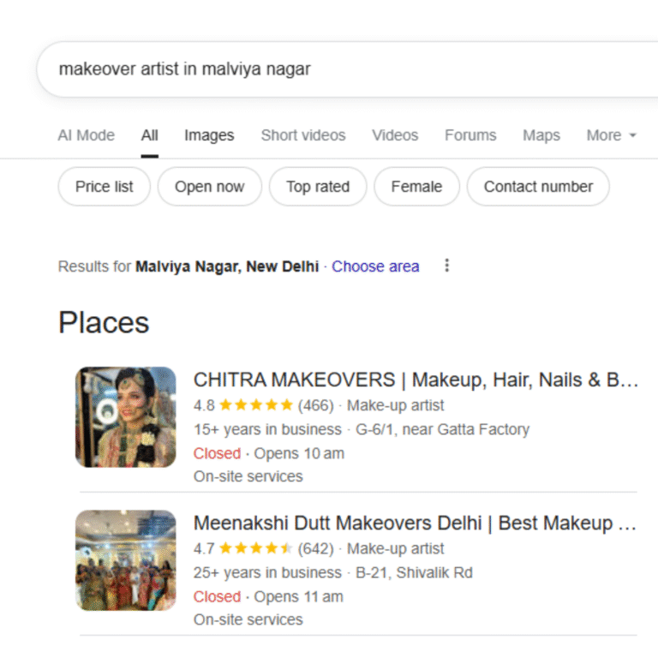Click the Choose area link
The image size is (658, 658).
(375, 266)
